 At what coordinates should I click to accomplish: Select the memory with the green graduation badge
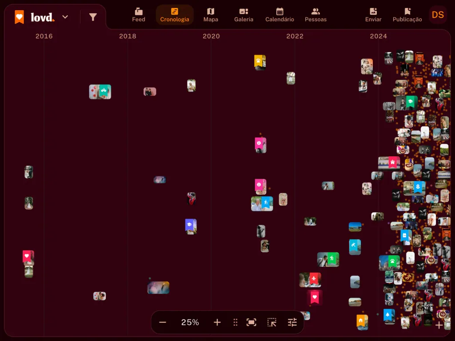pos(407,103)
